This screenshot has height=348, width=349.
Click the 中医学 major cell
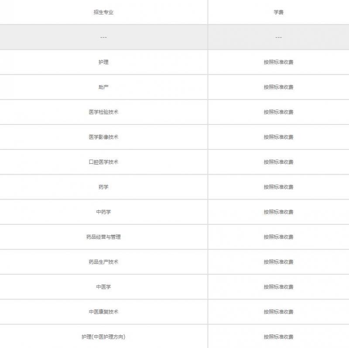pyautogui.click(x=103, y=287)
